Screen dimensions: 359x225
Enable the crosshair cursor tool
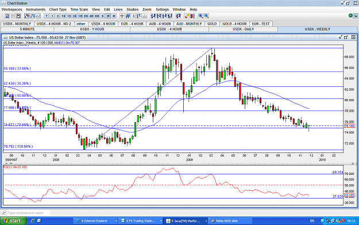click(x=122, y=16)
